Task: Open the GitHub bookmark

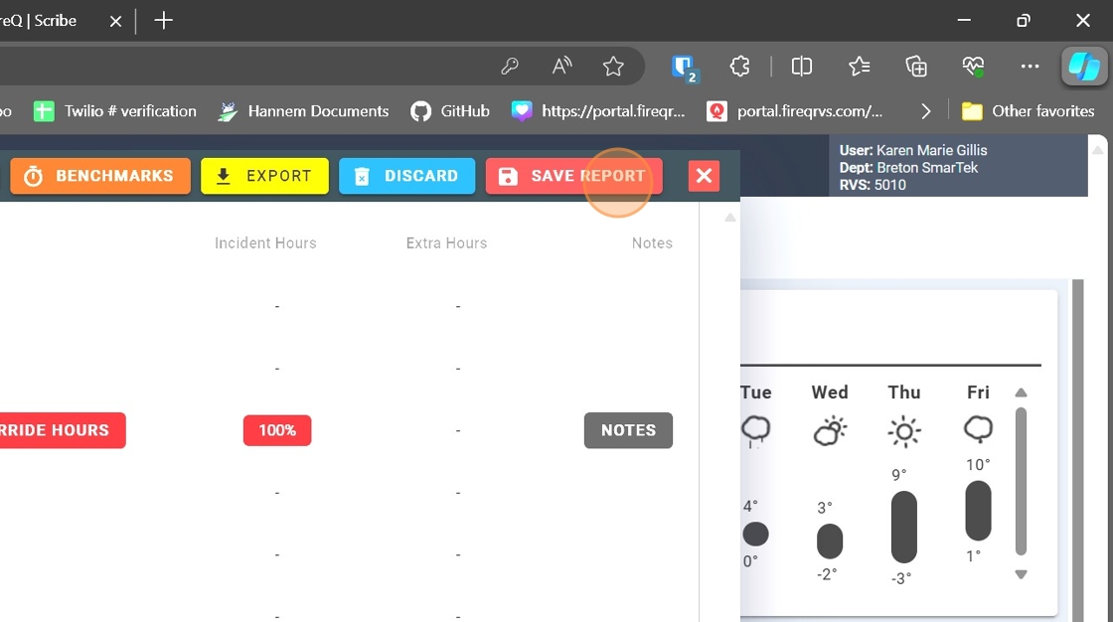Action: click(450, 111)
